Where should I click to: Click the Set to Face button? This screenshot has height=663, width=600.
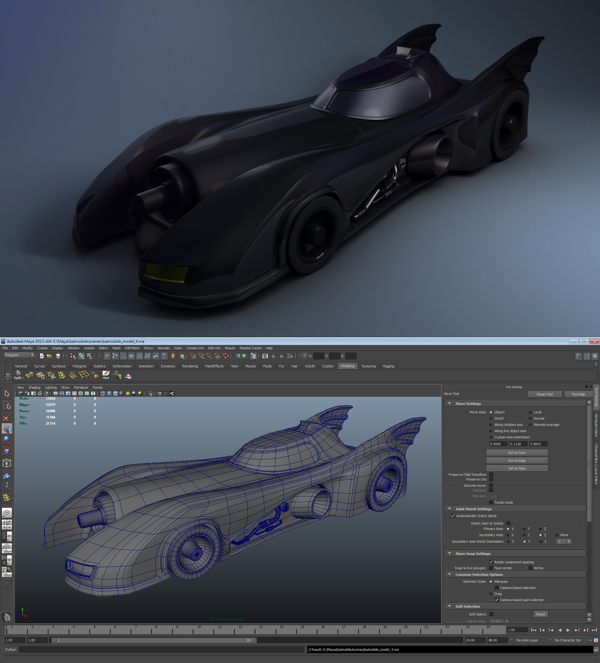pos(517,468)
